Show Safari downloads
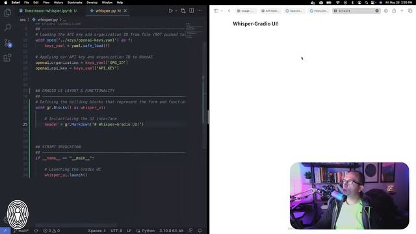The width and height of the screenshot is (416, 234). coord(385,11)
